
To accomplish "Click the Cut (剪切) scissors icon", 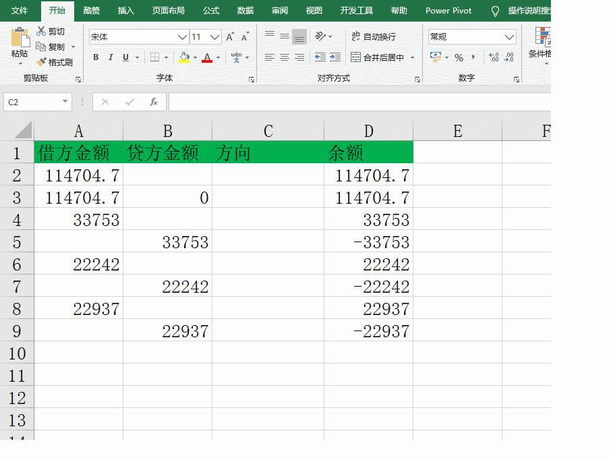I will point(41,31).
